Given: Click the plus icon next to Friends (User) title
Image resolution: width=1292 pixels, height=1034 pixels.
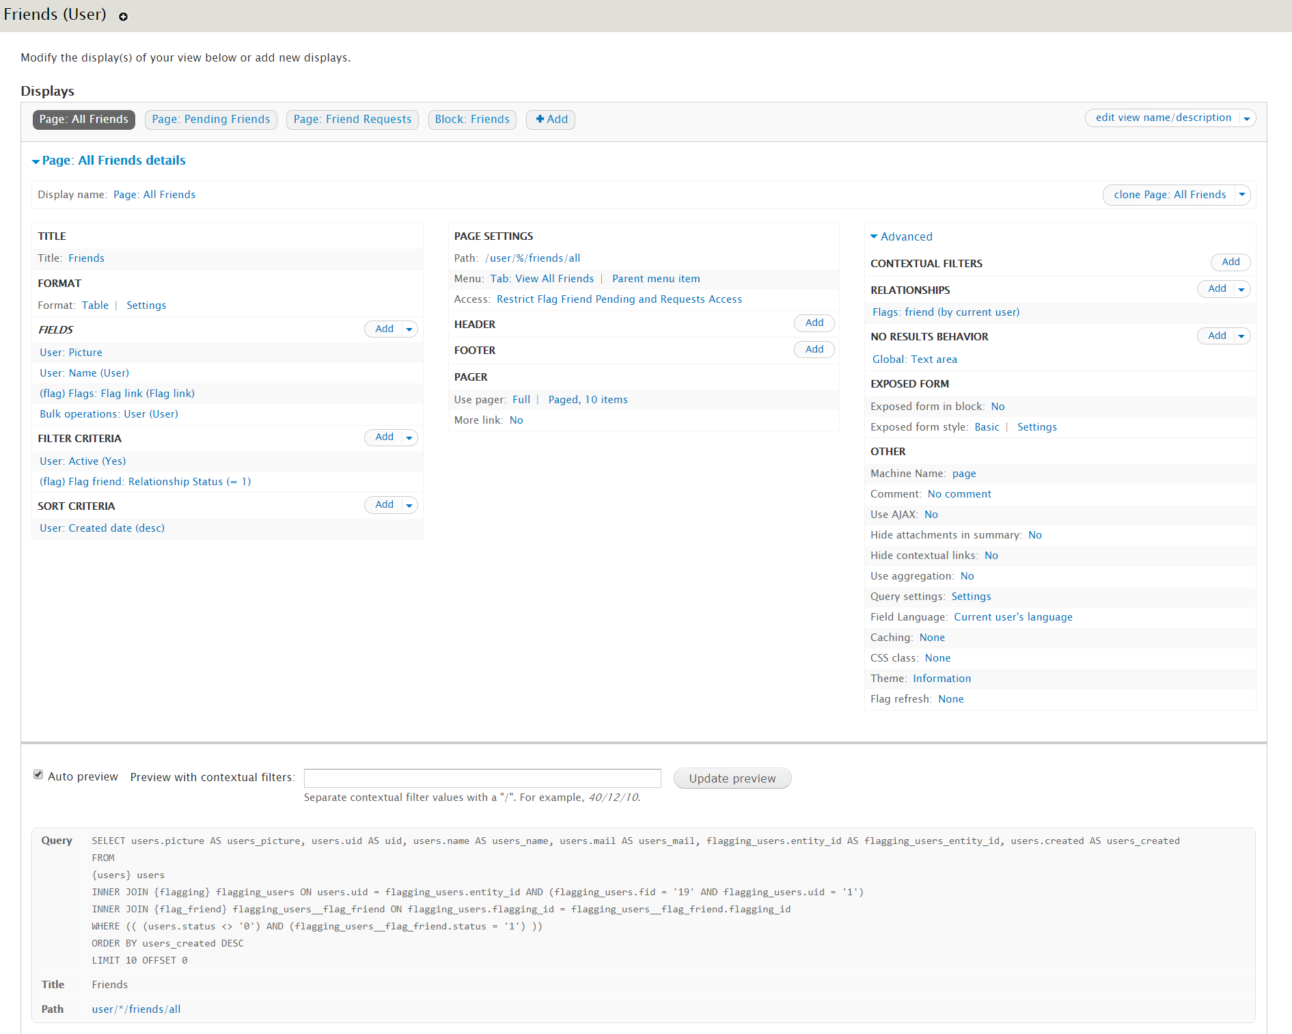Looking at the screenshot, I should coord(123,16).
